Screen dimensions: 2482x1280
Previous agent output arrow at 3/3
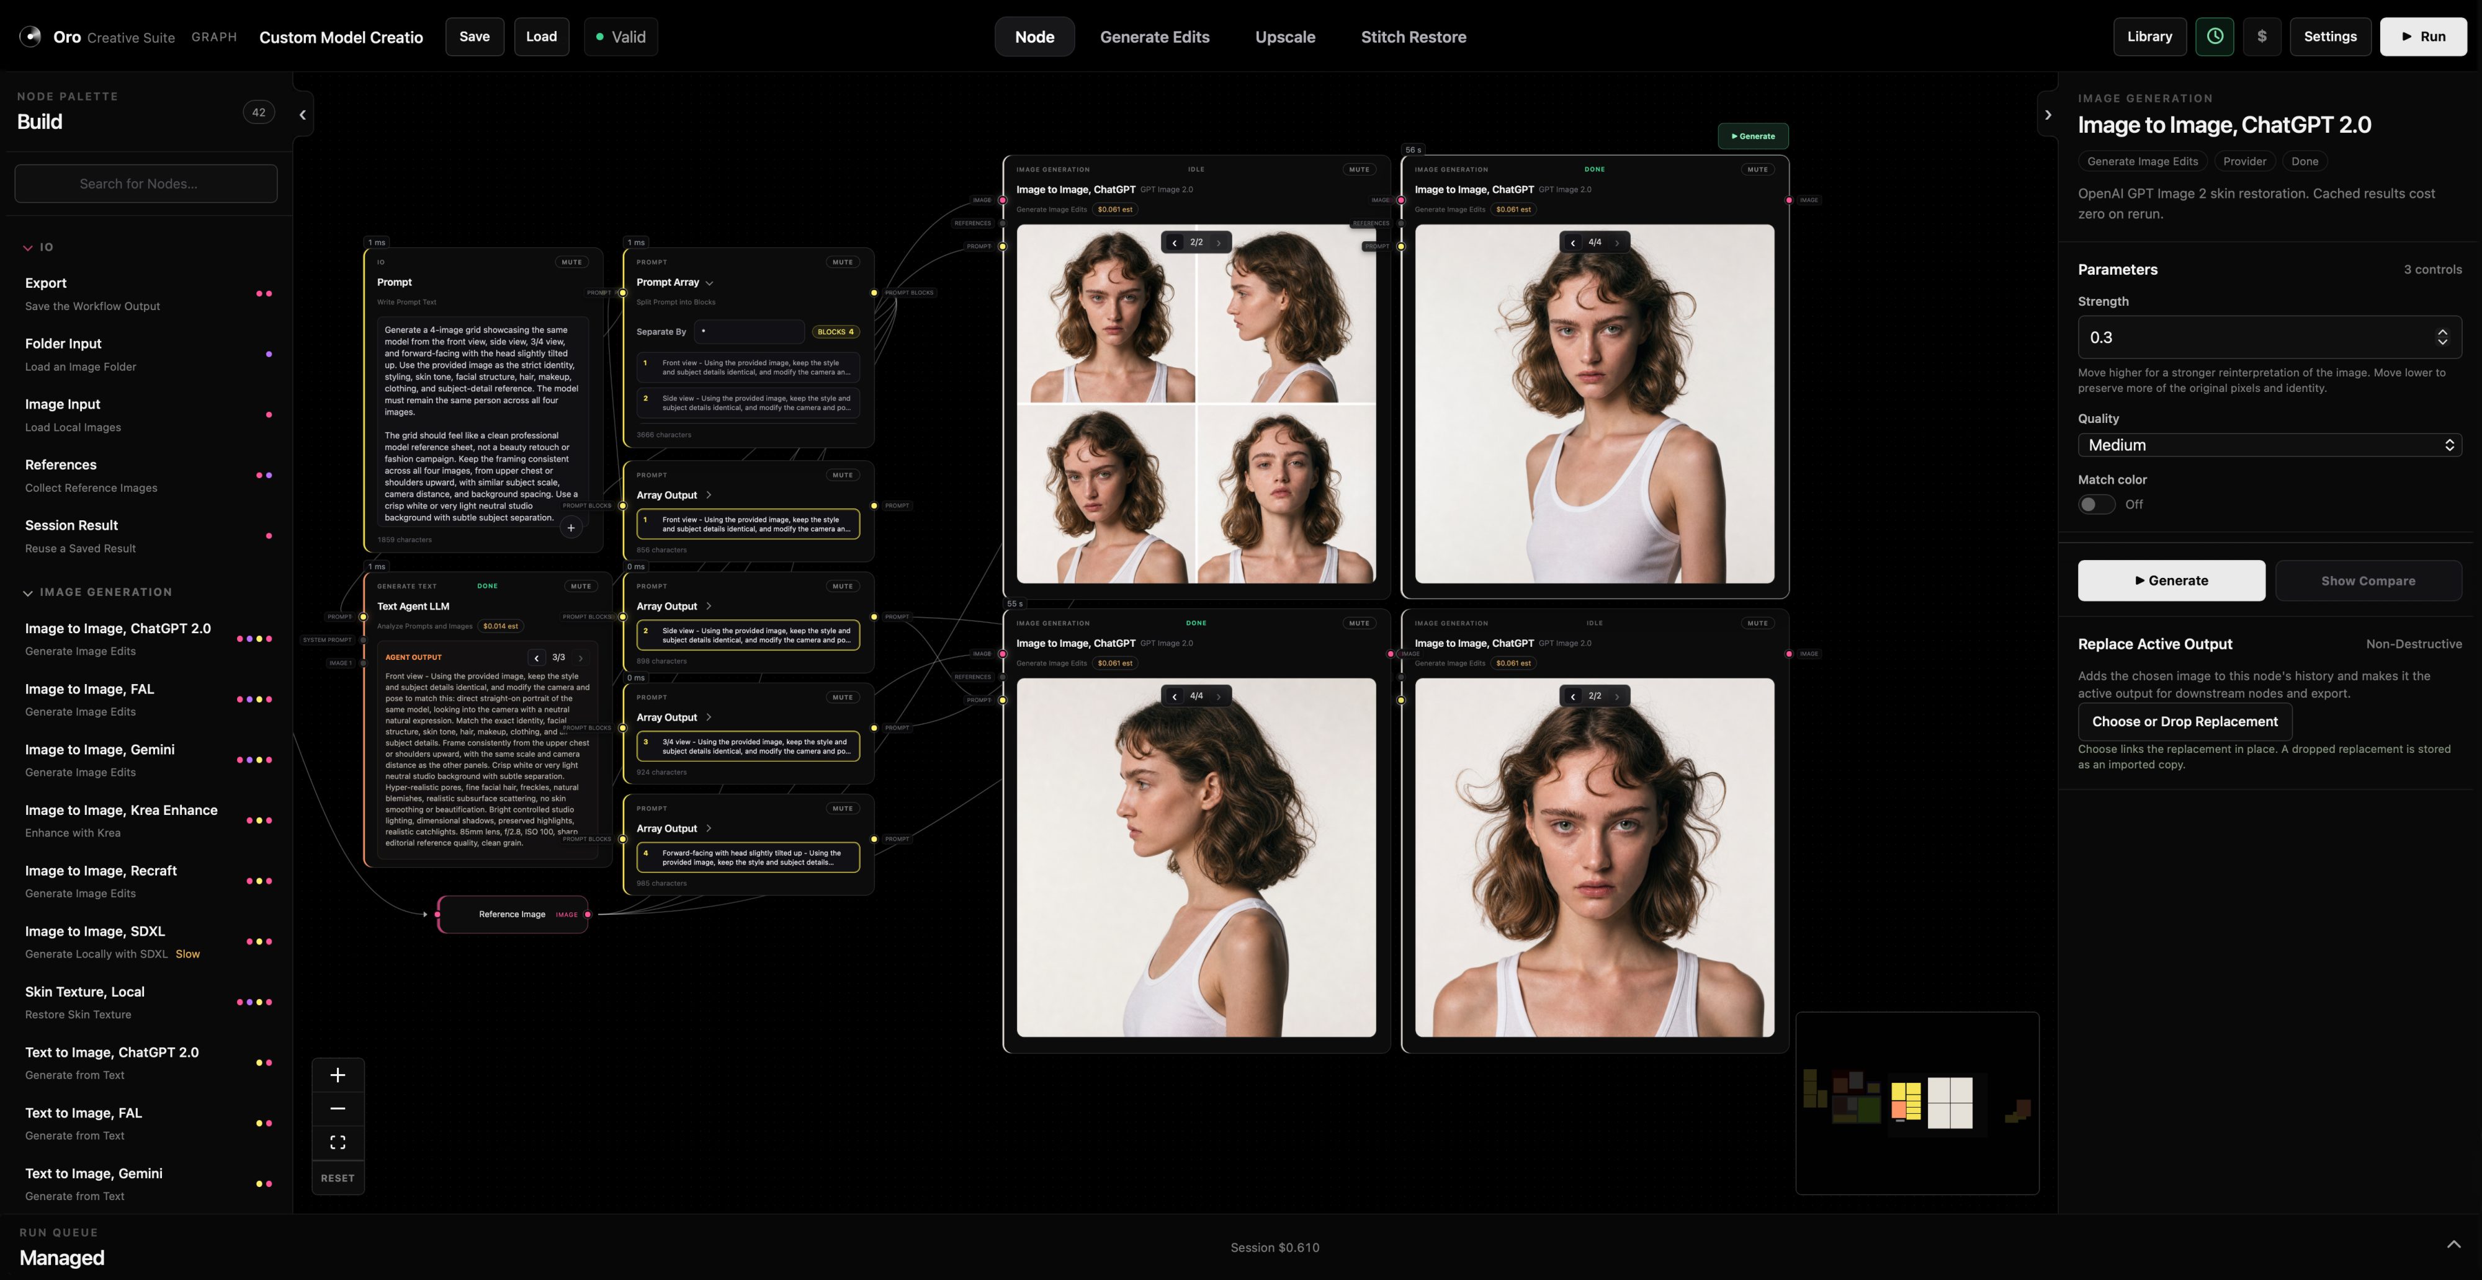tap(537, 658)
